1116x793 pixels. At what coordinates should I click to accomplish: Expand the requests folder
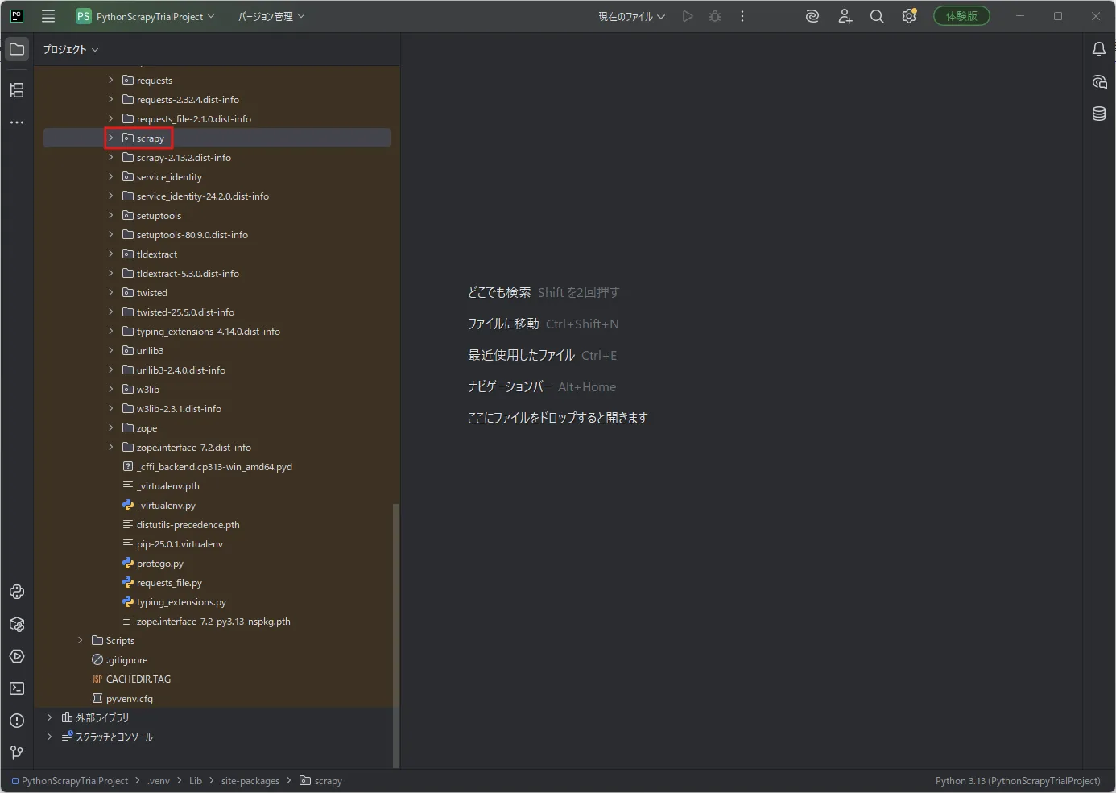111,81
